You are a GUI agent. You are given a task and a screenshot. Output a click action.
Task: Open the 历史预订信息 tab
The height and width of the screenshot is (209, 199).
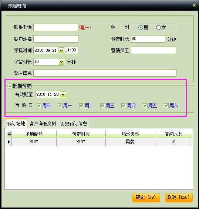(74, 124)
